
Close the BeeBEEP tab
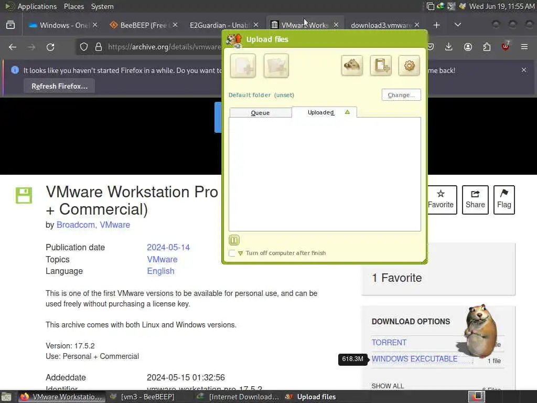(175, 25)
